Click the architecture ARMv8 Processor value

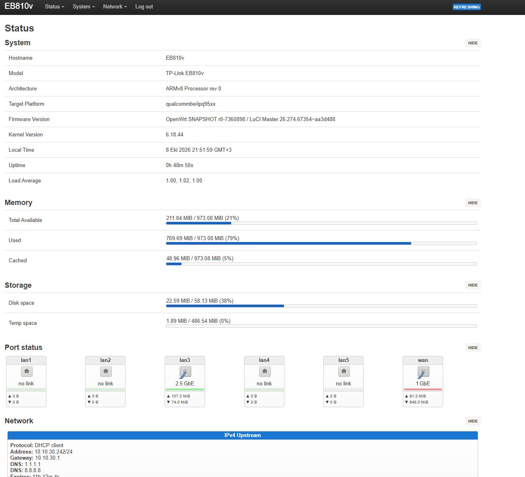pos(193,89)
